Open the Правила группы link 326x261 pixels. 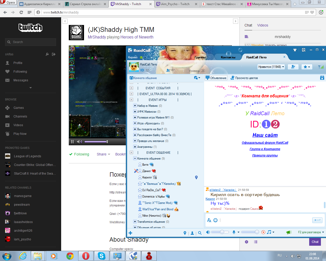pyautogui.click(x=265, y=155)
